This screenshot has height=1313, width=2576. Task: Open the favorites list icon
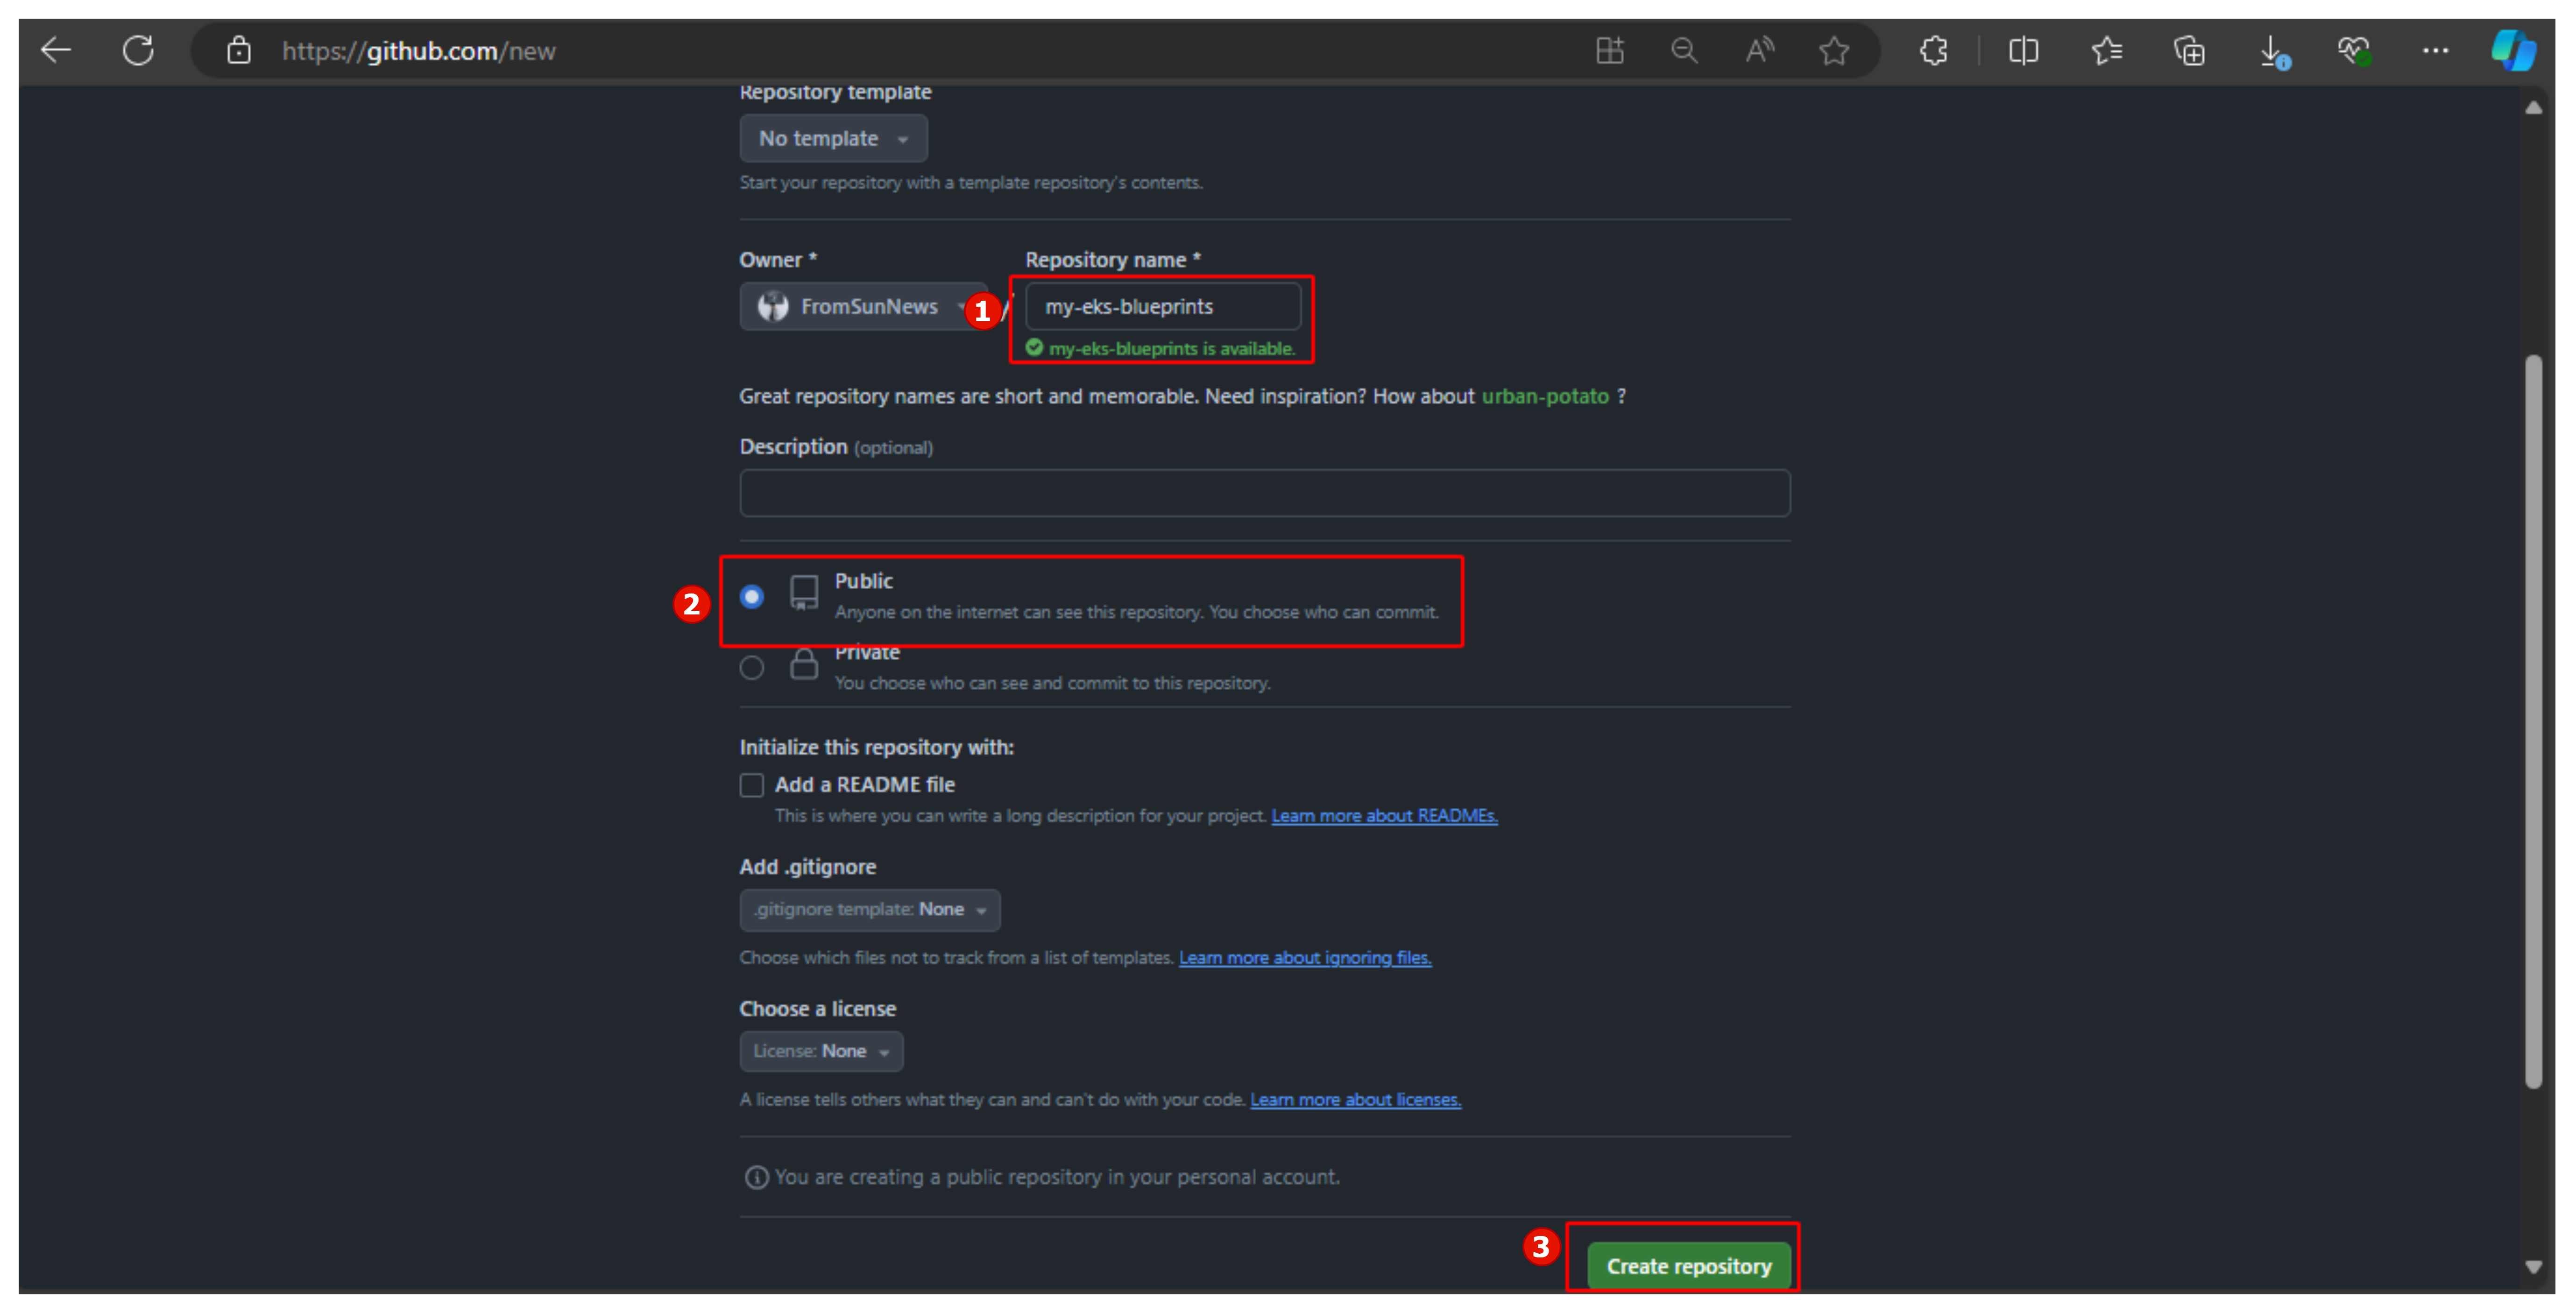coord(2106,50)
